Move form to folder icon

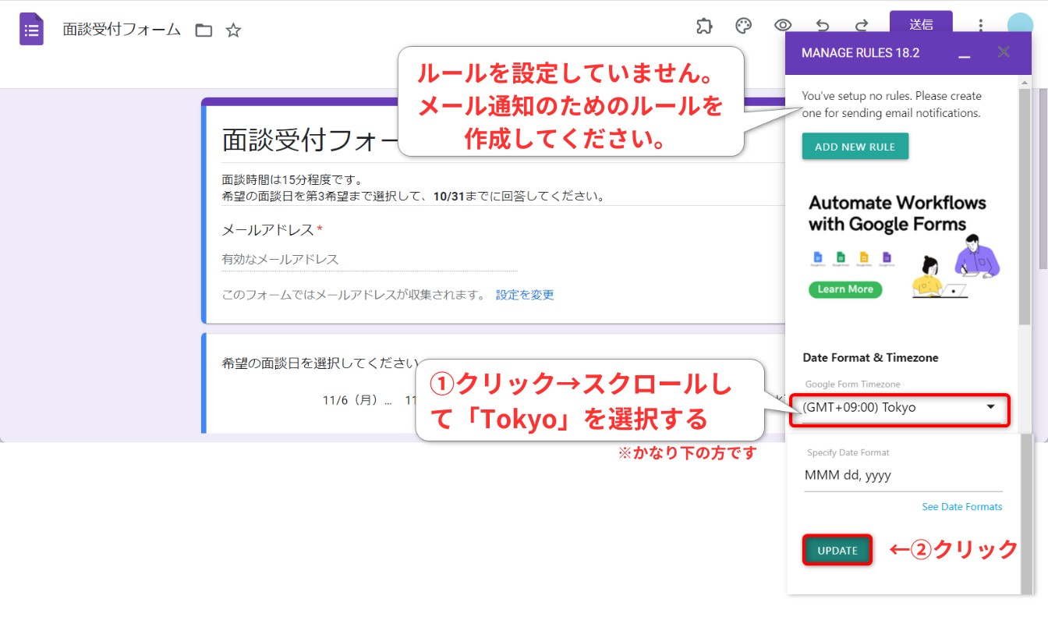tap(204, 30)
